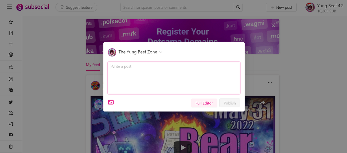Screen dimensions: 347x153
Task: Click the megaphone icon in sidebar
Action: click(x=11, y=124)
